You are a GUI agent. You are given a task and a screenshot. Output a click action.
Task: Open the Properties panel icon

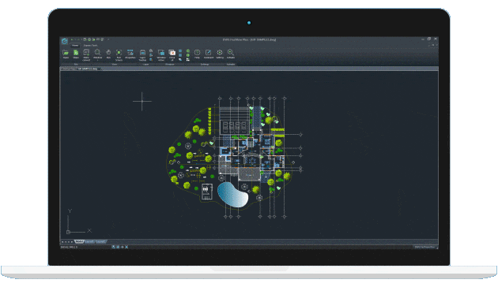[x=130, y=54]
